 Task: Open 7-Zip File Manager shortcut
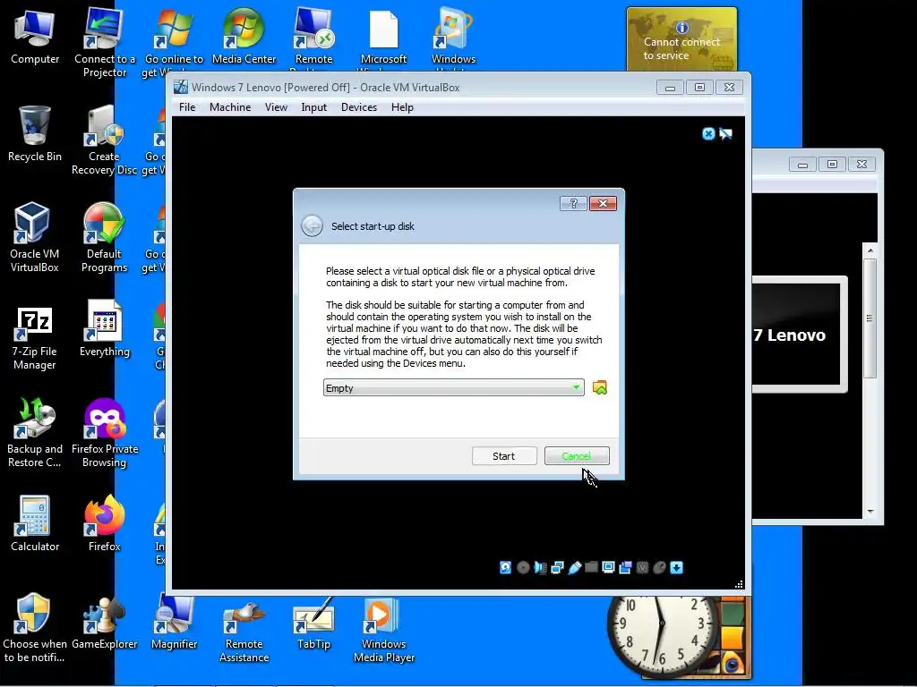coord(34,339)
